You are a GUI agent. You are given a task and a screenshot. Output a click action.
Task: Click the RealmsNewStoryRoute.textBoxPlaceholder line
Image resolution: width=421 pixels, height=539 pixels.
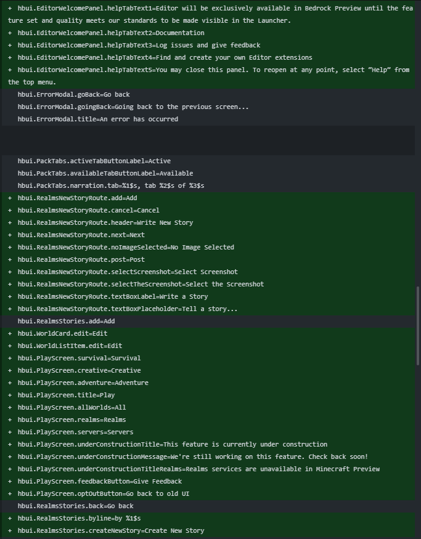coord(208,309)
